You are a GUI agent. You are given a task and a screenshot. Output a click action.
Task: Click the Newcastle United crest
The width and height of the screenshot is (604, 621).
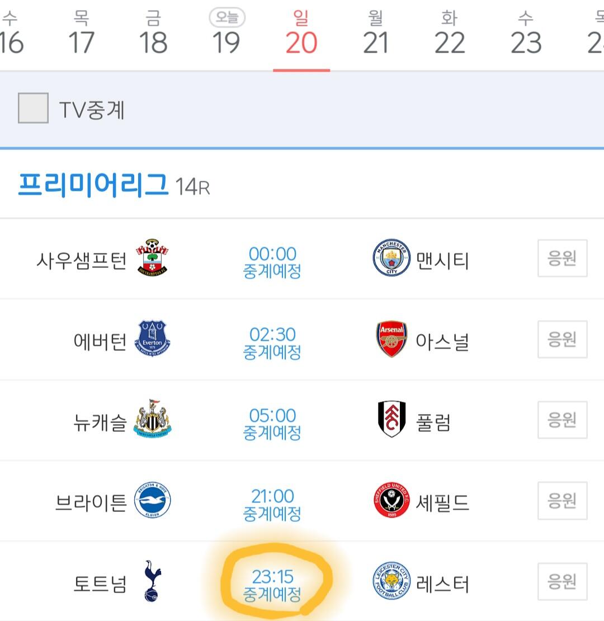(152, 418)
